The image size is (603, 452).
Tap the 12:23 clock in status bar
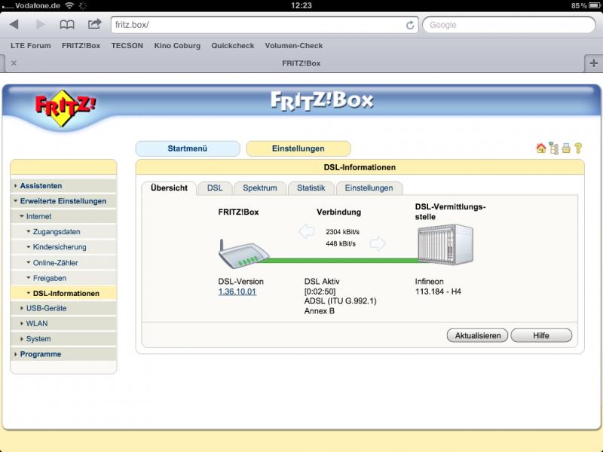(x=301, y=5)
